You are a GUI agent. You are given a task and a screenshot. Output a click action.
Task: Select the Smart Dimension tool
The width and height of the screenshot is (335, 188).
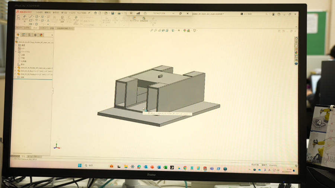(25, 18)
